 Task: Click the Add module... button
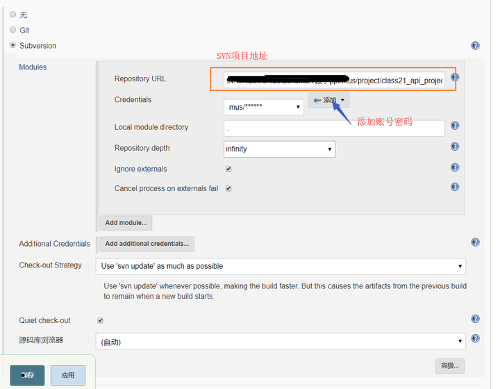point(126,223)
